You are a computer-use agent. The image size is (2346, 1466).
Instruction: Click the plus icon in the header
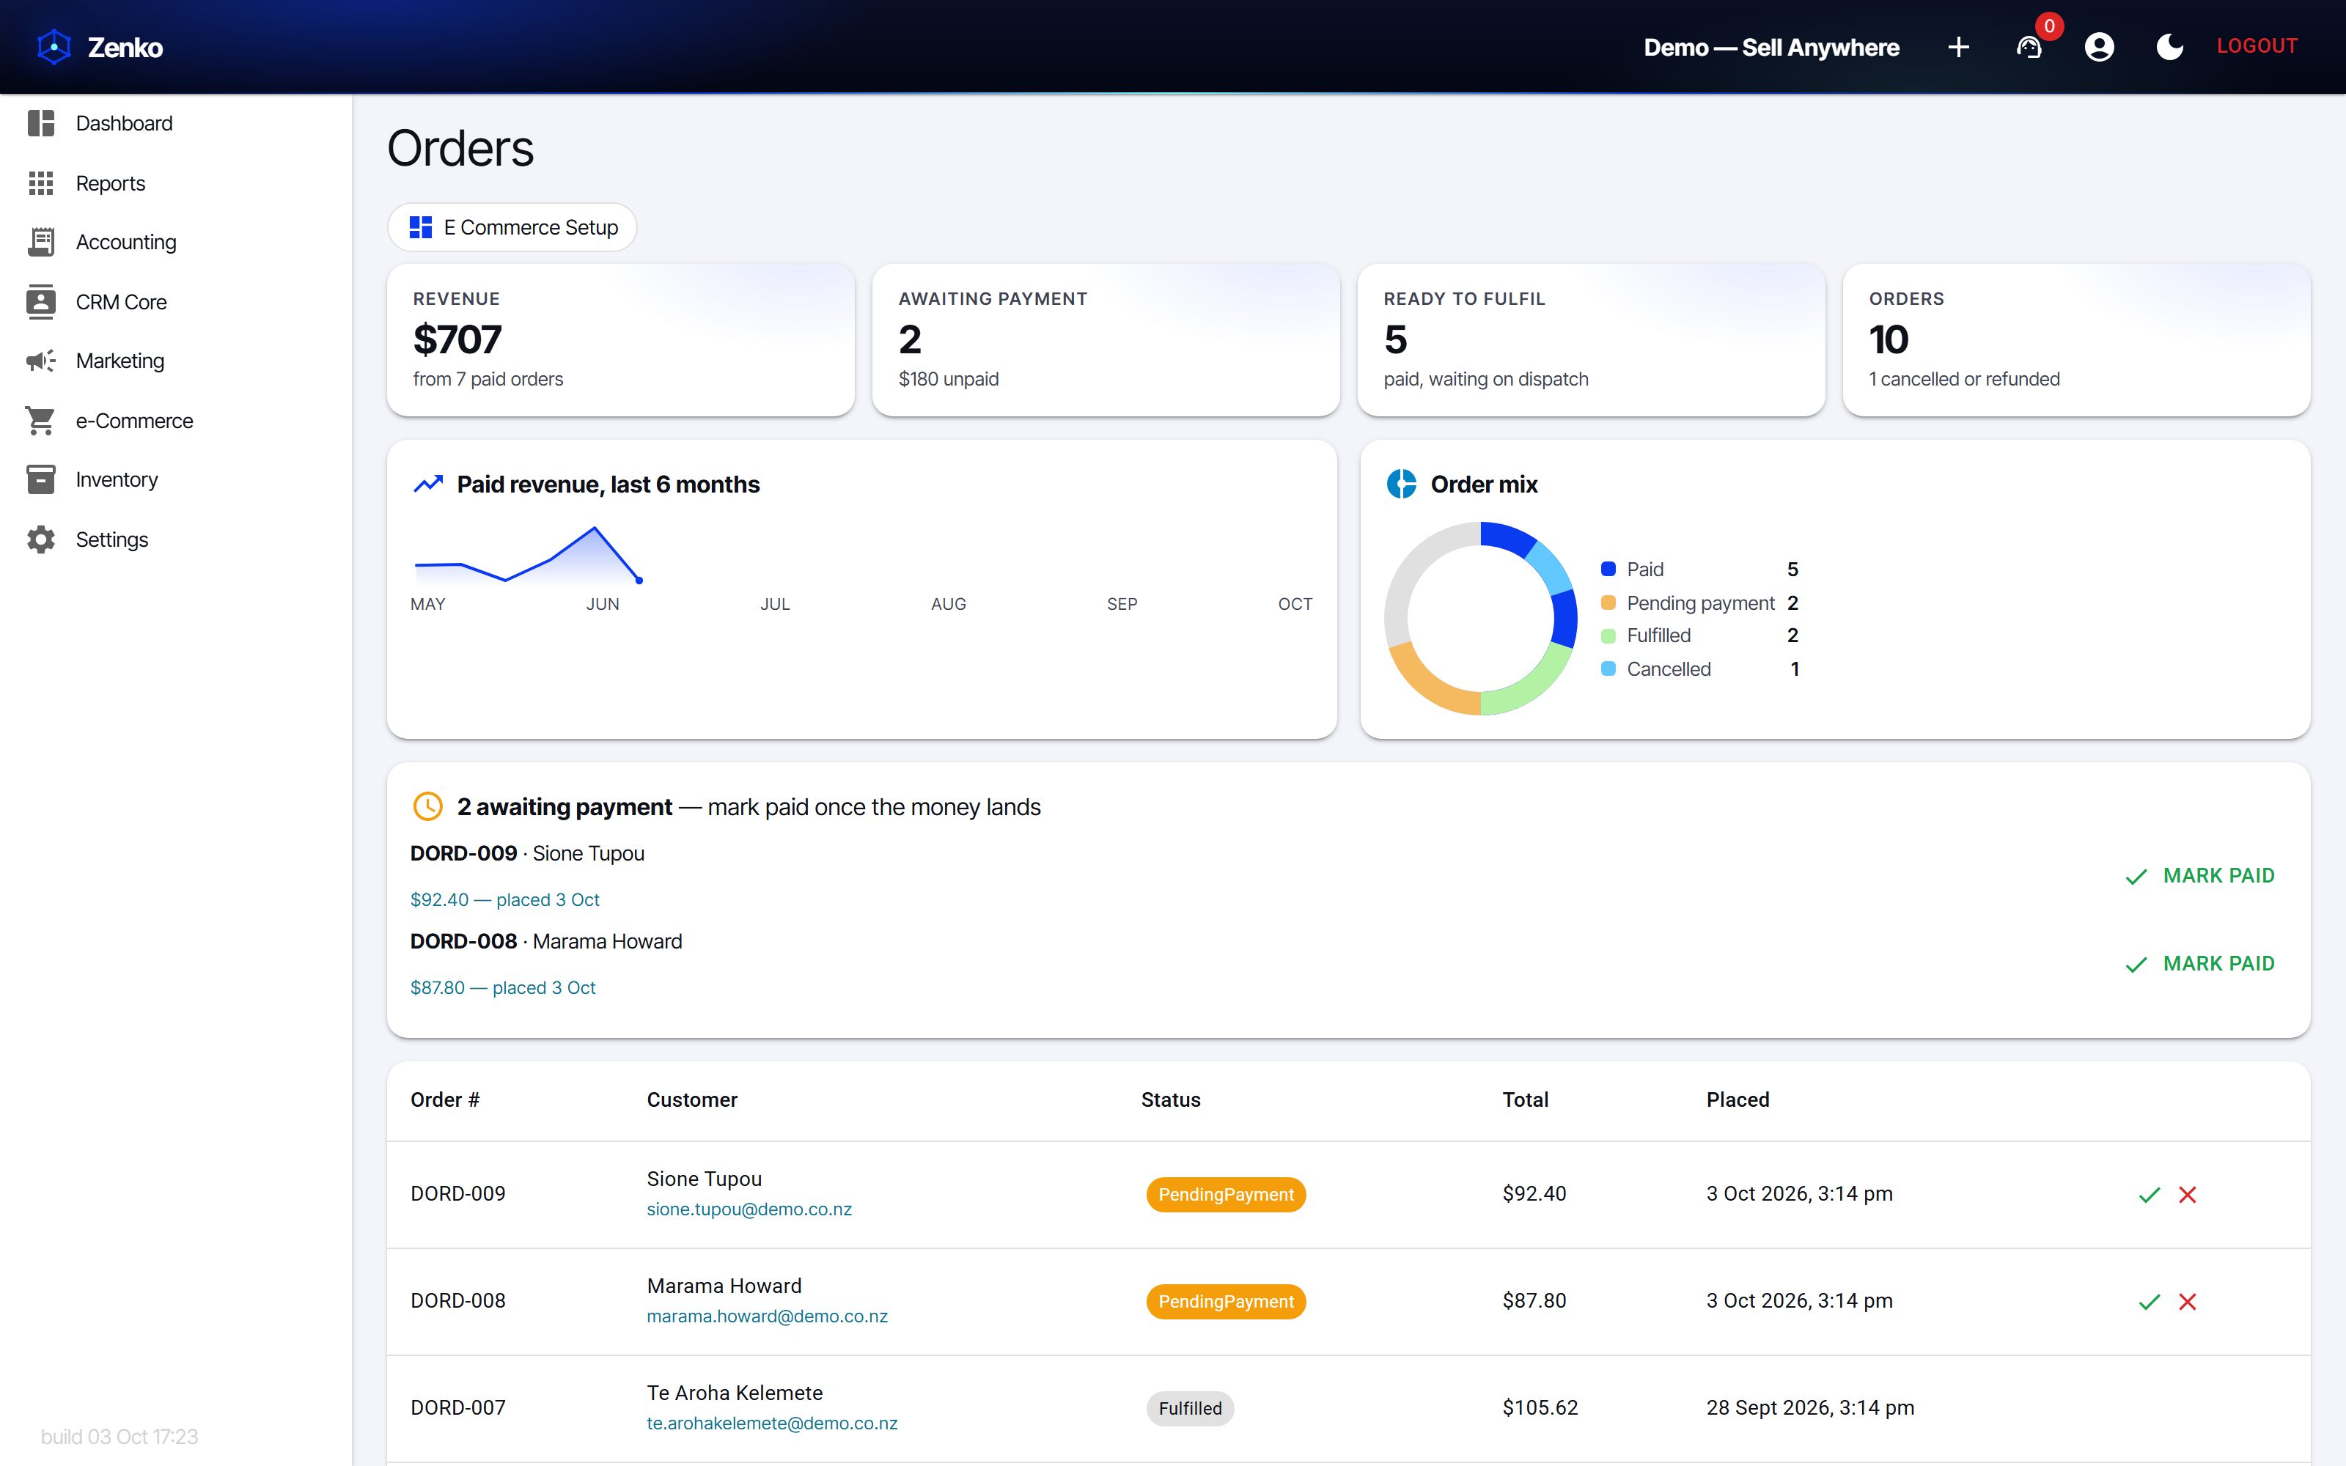point(1958,46)
